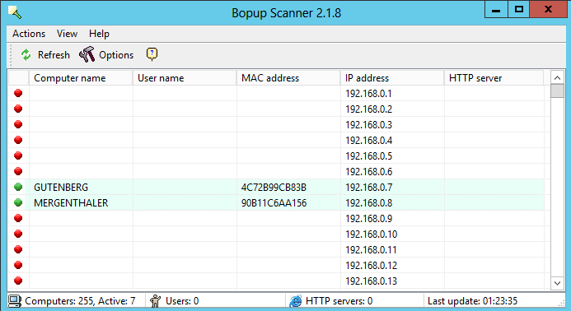571x311 pixels.
Task: Select IP address 192.168.0.1
Action: (368, 94)
